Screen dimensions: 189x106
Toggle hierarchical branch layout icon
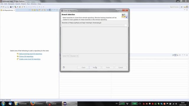point(50,10)
